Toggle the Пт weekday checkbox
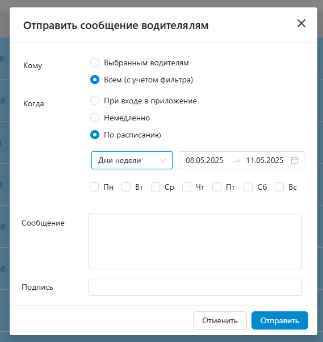This screenshot has width=323, height=342. click(x=217, y=187)
